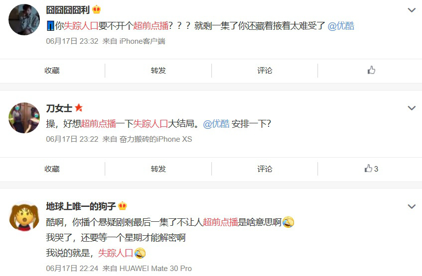
Task: Click 收藏 under 刀女士's post
Action: (52, 169)
